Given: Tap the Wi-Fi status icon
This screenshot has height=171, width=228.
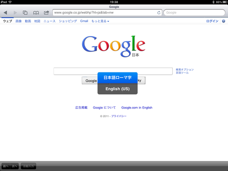Looking at the screenshot, I should [10, 2].
